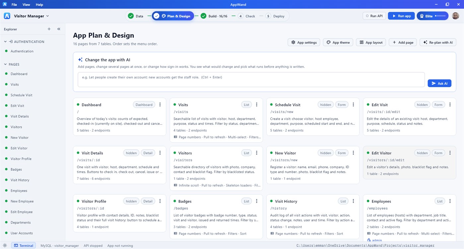464x249 pixels.
Task: Collapse the Explorer sidebar with the double chevron
Action: coord(59,29)
